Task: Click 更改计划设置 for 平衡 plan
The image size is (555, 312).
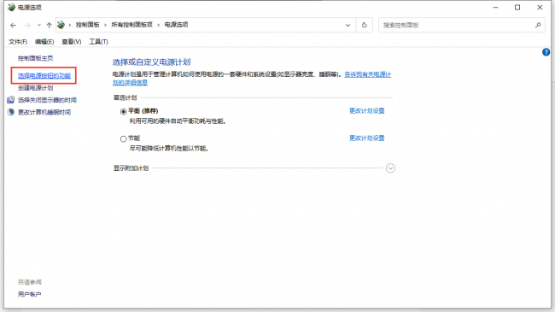Action: tap(366, 111)
